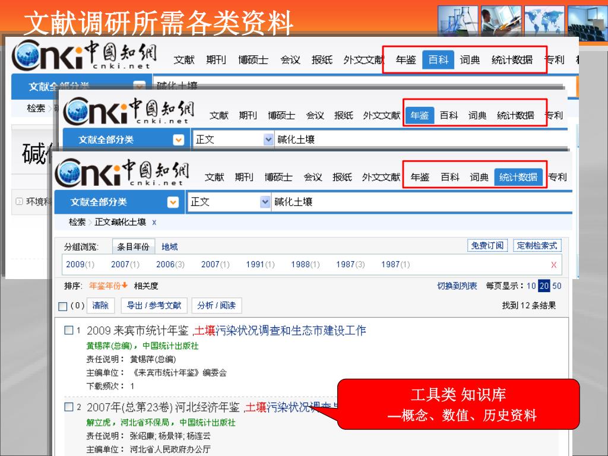Select 外文文献 tab in front window
The width and height of the screenshot is (608, 456).
point(381,177)
